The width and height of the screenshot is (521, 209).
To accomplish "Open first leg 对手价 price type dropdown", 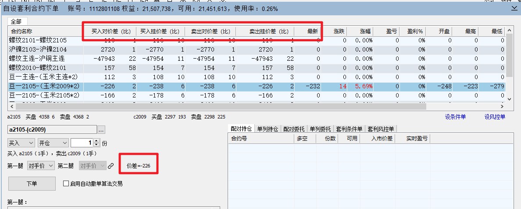I will [41, 166].
